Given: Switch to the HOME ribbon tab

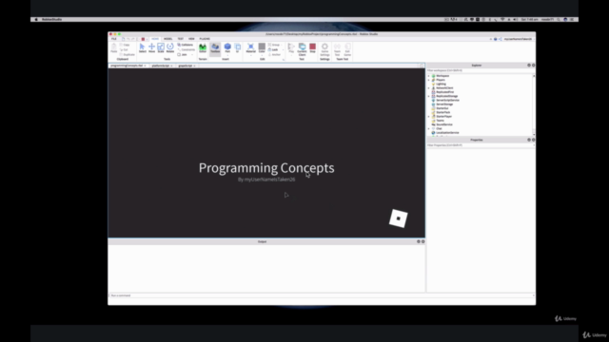Looking at the screenshot, I should click(155, 39).
